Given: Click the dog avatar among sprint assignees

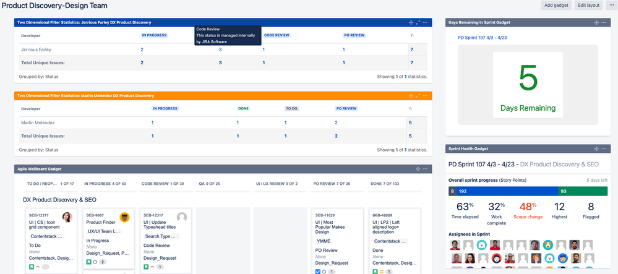Looking at the screenshot, I should pyautogui.click(x=548, y=245).
